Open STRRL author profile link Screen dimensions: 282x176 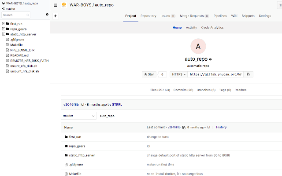[117, 105]
